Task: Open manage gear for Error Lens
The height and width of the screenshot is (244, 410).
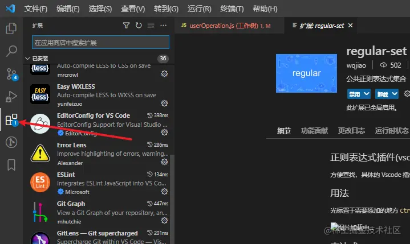Action: tap(164, 162)
